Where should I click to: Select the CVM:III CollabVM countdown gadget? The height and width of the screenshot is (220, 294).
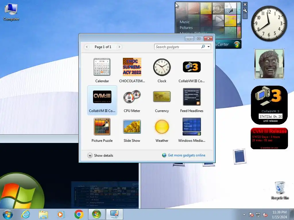(102, 100)
